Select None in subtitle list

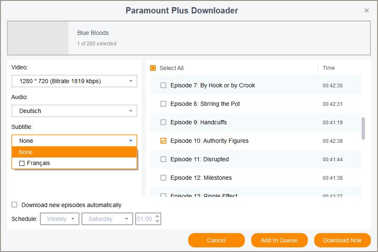[74, 152]
